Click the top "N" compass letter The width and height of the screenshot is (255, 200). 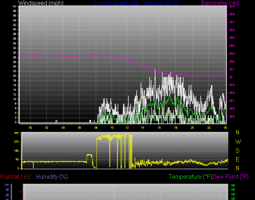click(x=237, y=132)
